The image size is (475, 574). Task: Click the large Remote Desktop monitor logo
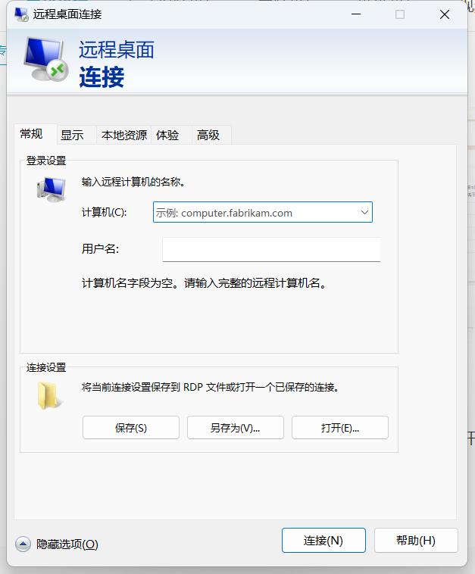[x=46, y=59]
